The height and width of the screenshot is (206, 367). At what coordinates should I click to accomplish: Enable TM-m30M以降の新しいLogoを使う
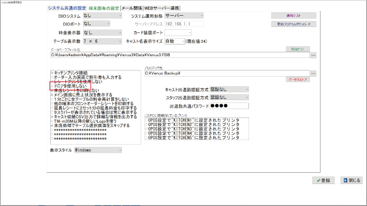pos(52,122)
